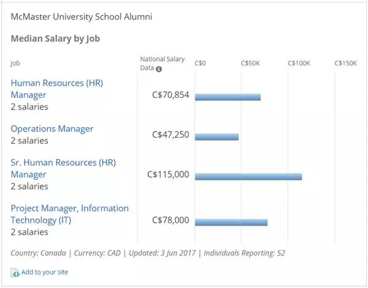
Task: Click the C$47,250 salary value
Action: point(171,135)
